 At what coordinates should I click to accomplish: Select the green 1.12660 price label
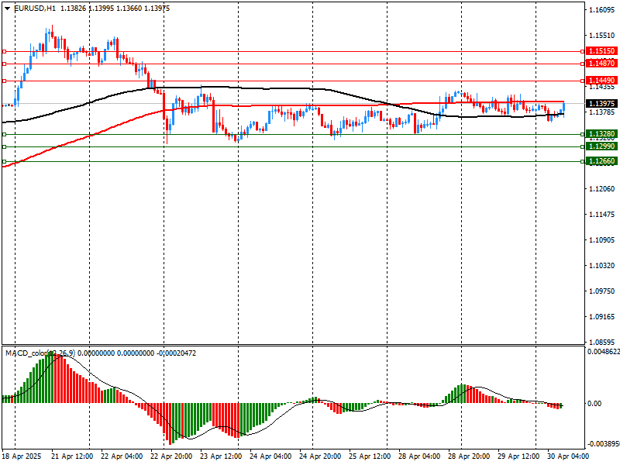601,162
